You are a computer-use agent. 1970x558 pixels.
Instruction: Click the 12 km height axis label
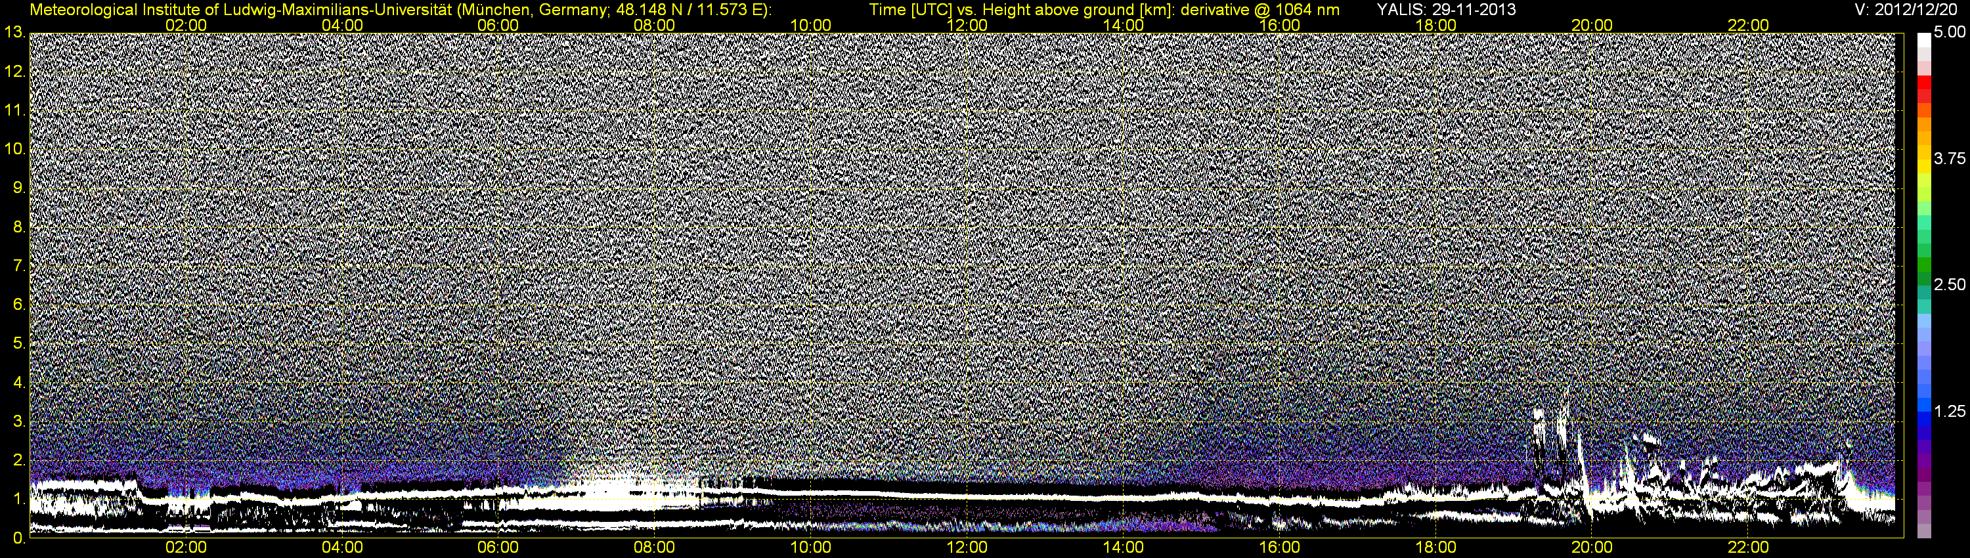tap(14, 71)
